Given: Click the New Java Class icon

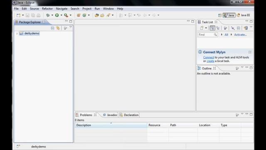Looking at the screenshot, I should pyautogui.click(x=84, y=15).
